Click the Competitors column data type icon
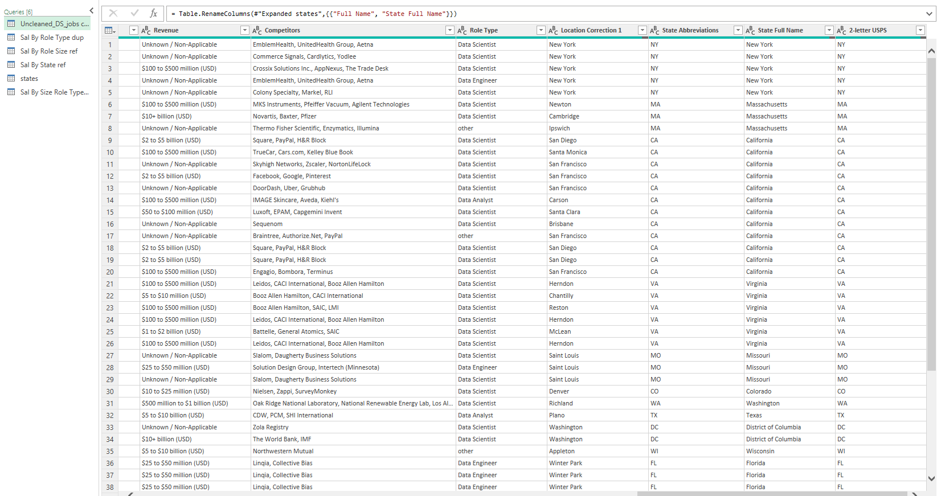The height and width of the screenshot is (496, 937). [257, 30]
